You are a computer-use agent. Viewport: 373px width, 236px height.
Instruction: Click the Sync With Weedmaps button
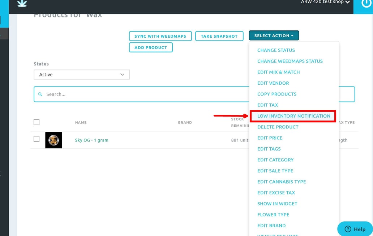pyautogui.click(x=160, y=36)
